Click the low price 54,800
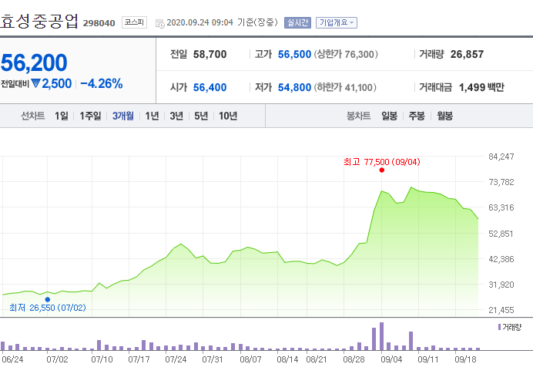Viewport: 533px width, 374px height. (x=294, y=87)
